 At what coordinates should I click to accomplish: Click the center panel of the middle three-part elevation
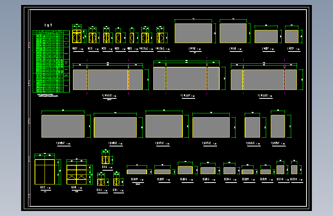pos(186,78)
